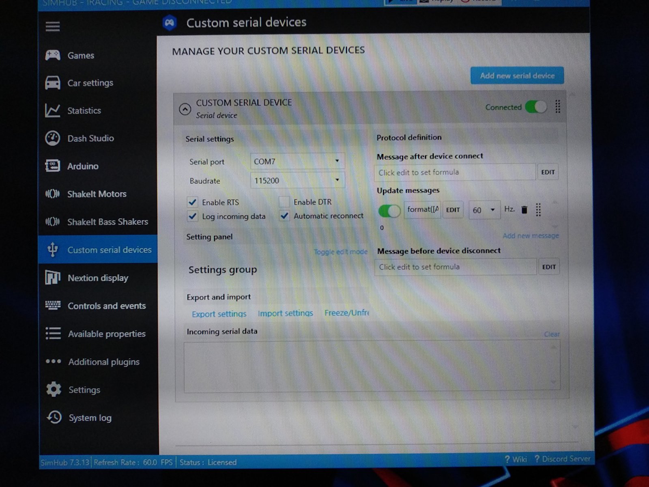The height and width of the screenshot is (487, 649).
Task: Open Nextion display page
Action: tap(98, 278)
